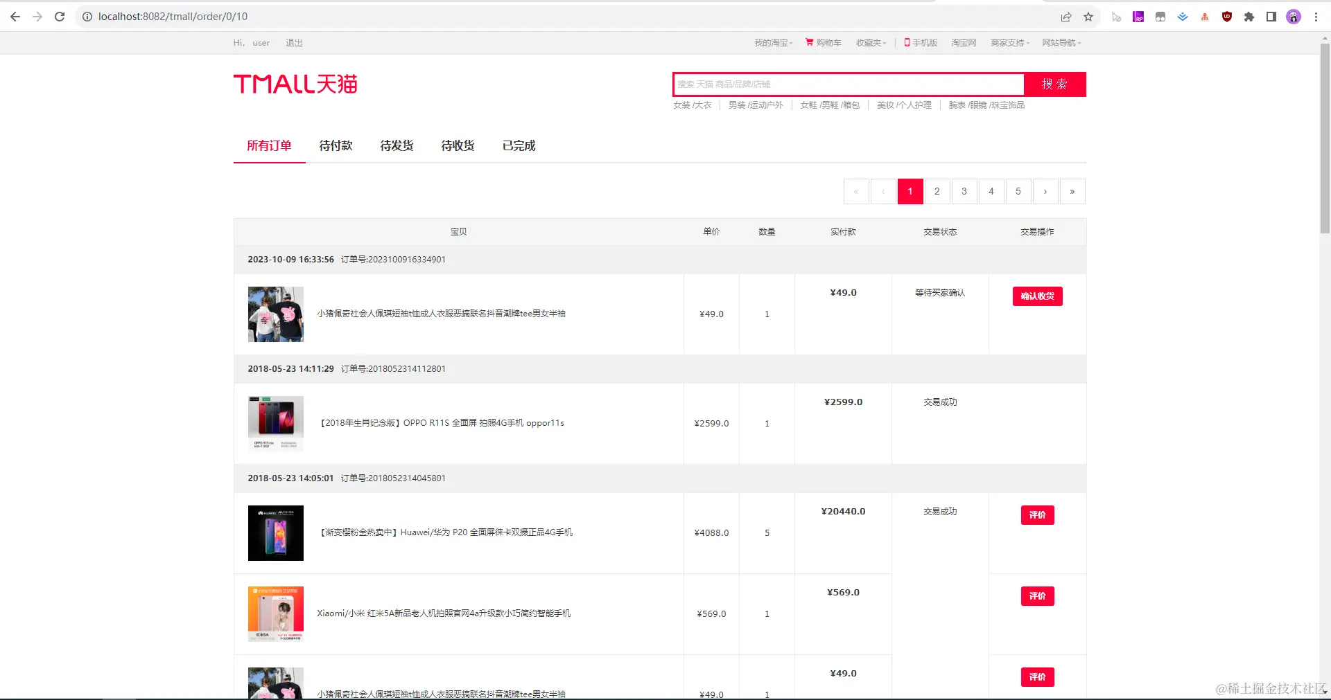Open the 美妆/个人护理 category link
Viewport: 1331px width, 700px height.
click(904, 105)
